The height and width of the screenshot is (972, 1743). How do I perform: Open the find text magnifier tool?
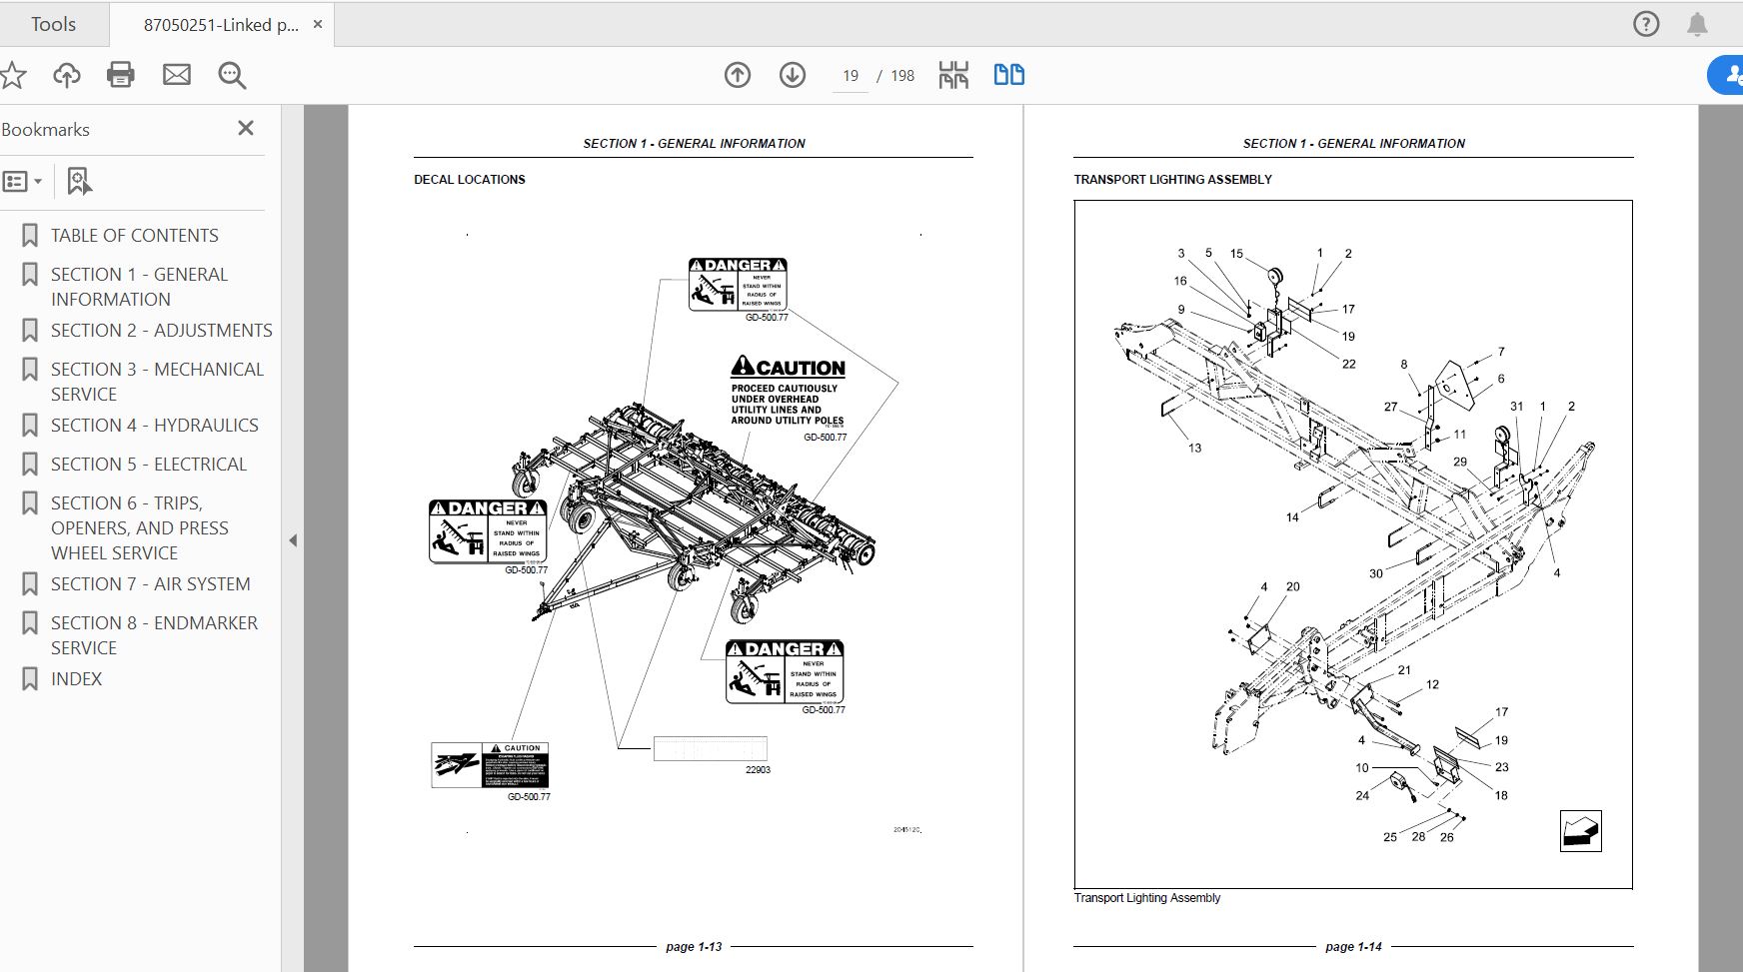(232, 75)
